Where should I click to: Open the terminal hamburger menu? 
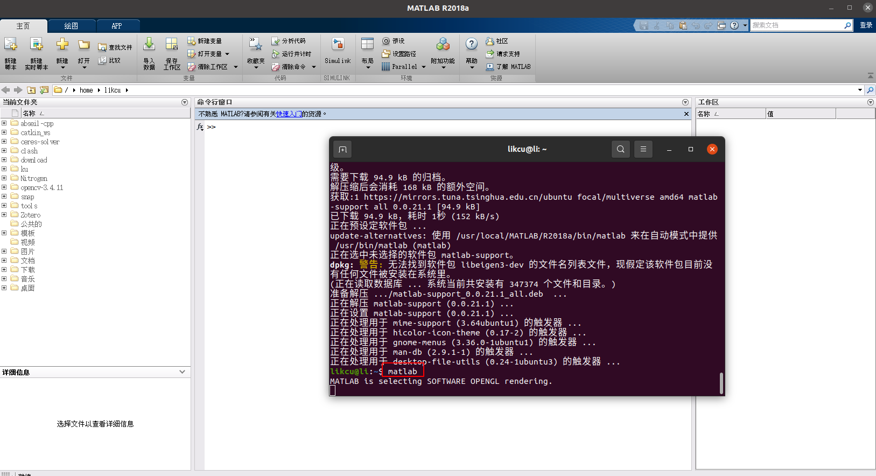pyautogui.click(x=643, y=149)
